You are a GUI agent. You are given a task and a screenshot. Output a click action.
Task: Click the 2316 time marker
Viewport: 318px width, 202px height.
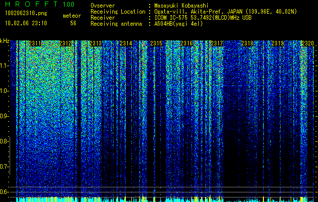tap(187, 43)
